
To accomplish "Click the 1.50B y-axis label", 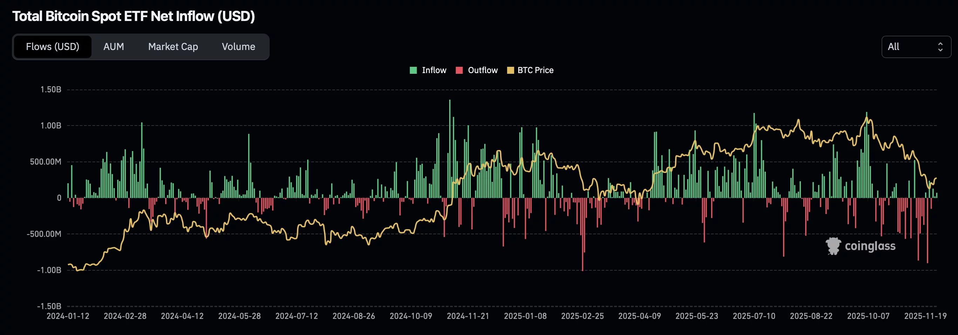I will coord(51,90).
